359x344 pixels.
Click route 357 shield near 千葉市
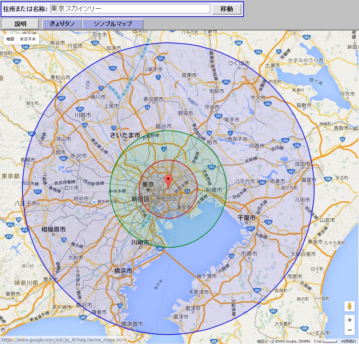[x=250, y=228]
